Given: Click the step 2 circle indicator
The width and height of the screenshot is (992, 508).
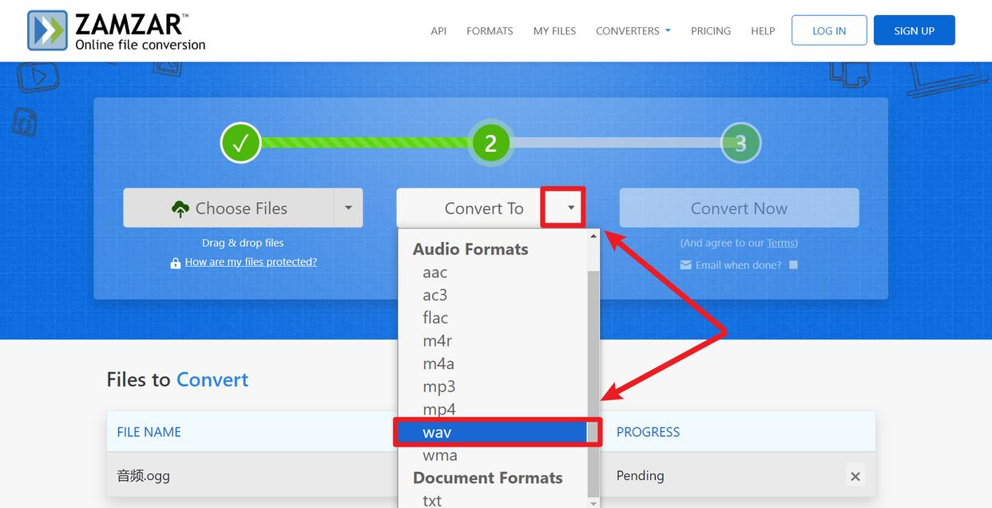Looking at the screenshot, I should tap(490, 143).
